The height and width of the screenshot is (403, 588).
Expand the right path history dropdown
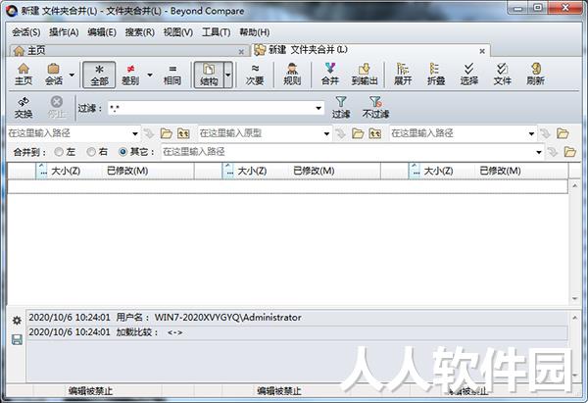[x=531, y=133]
